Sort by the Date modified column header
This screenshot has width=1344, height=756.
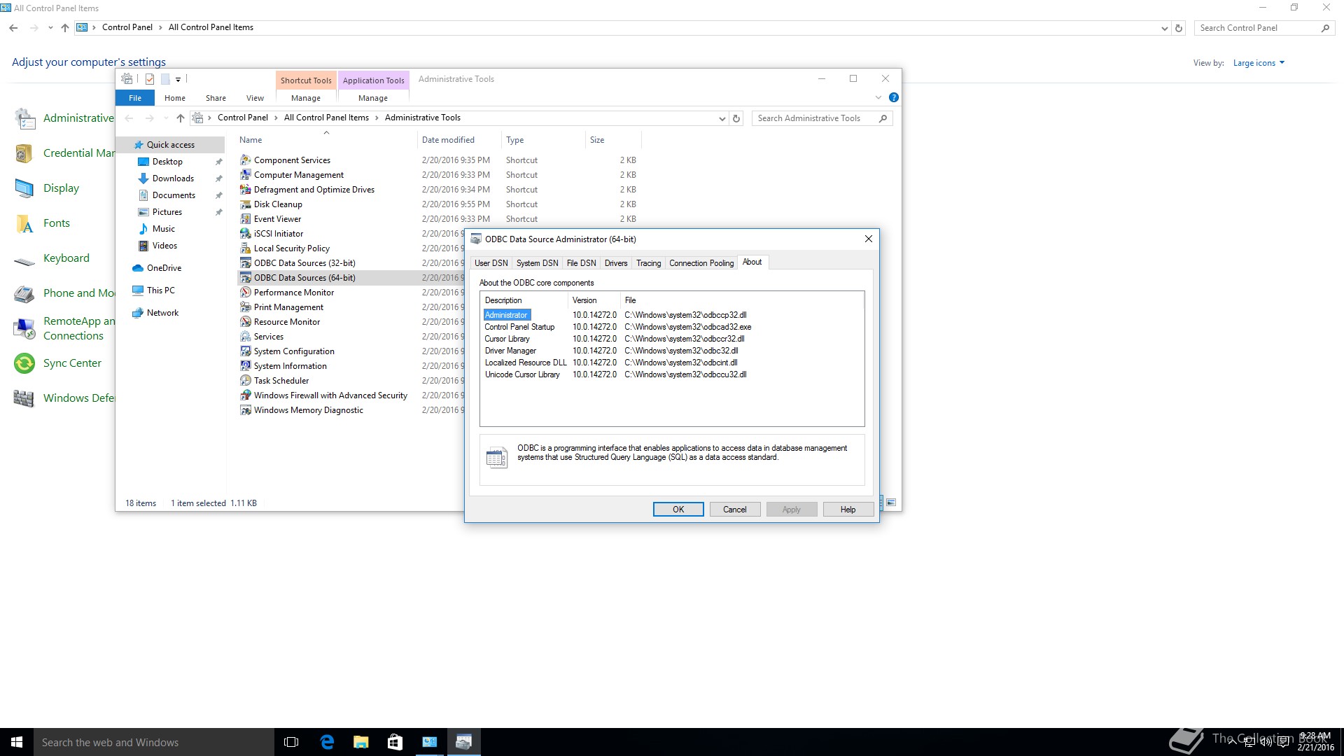pos(458,140)
